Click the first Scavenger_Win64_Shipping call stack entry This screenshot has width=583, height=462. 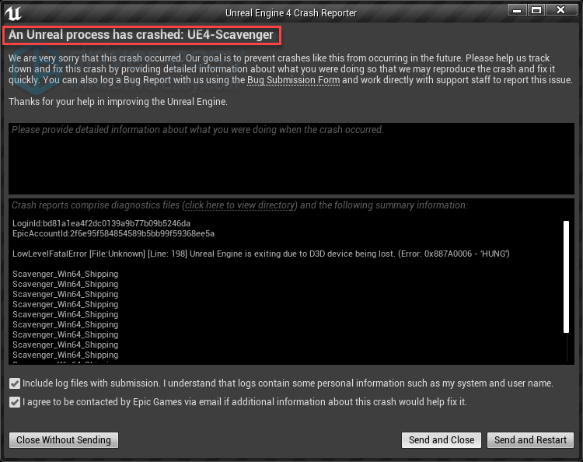[x=65, y=275]
